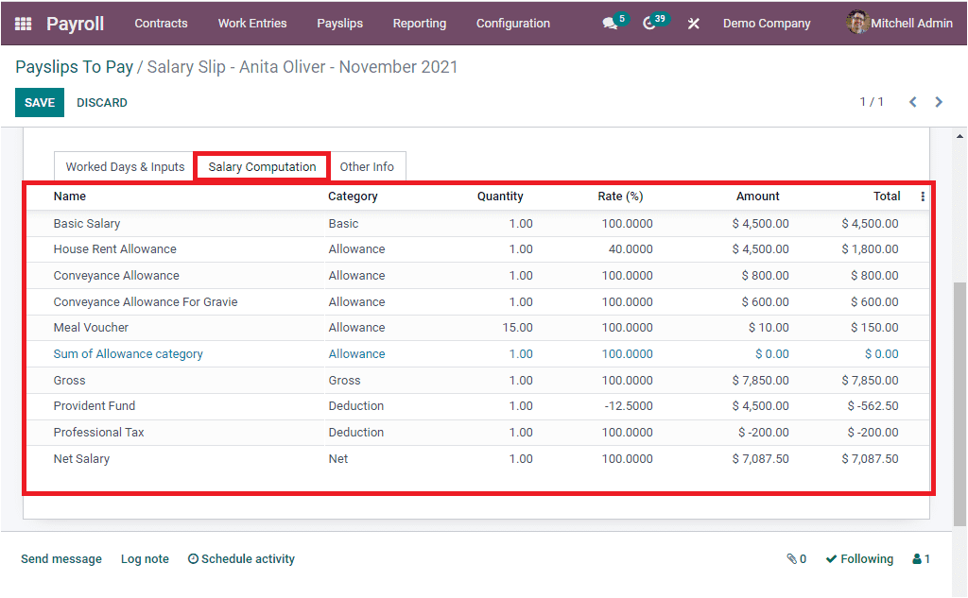Open the Reporting menu

(x=419, y=23)
